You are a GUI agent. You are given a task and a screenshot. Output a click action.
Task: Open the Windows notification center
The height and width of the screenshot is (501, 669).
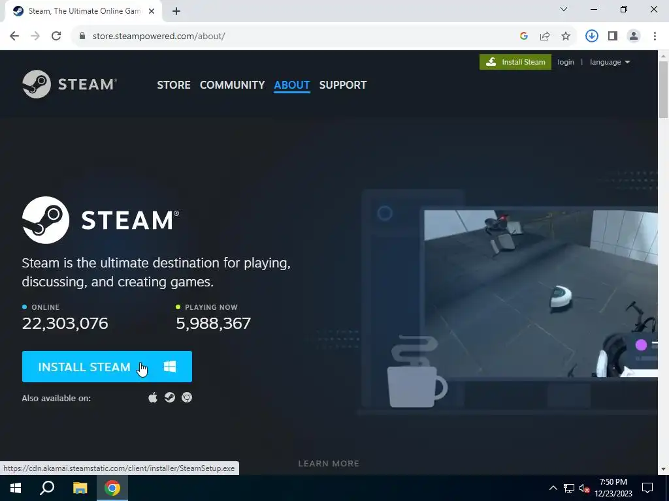647,488
